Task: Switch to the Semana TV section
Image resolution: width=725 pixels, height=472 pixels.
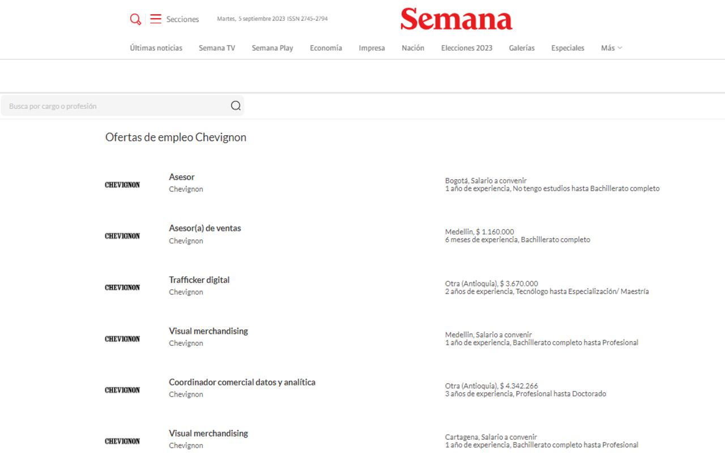Action: click(x=217, y=48)
